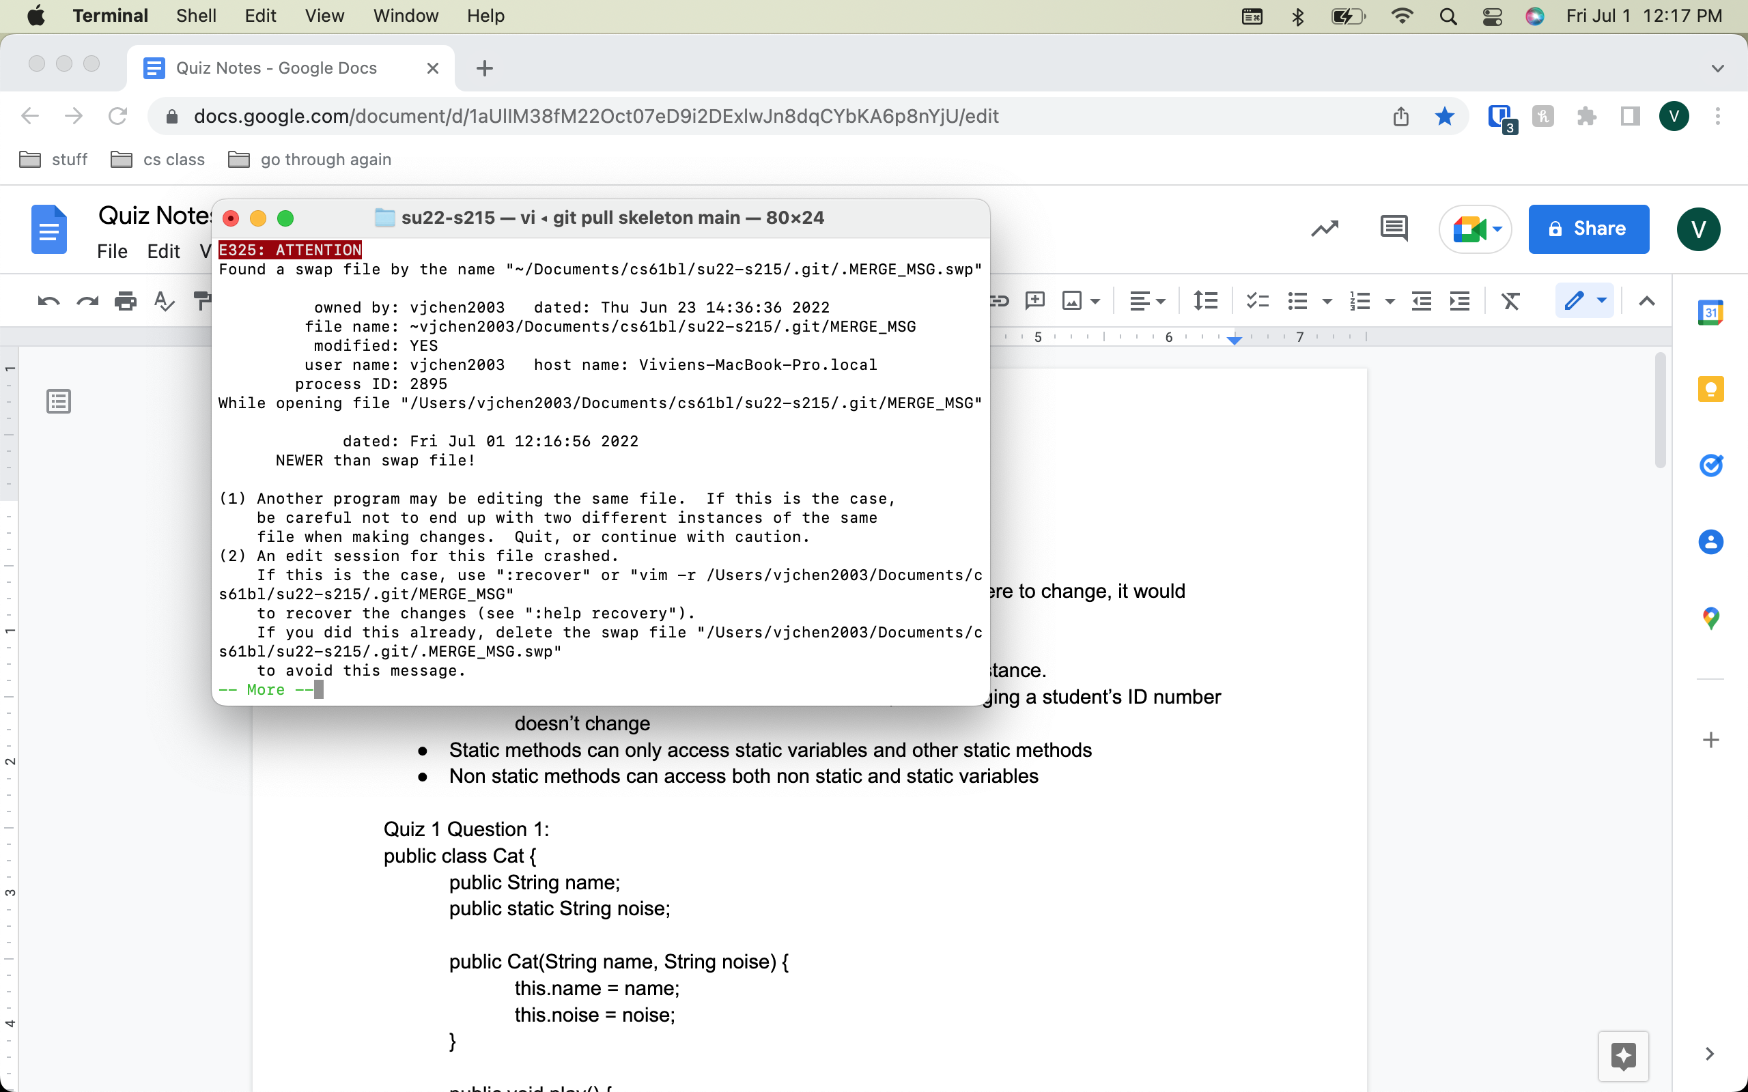
Task: Expand the Google Meet dropdown arrow
Action: [1497, 229]
